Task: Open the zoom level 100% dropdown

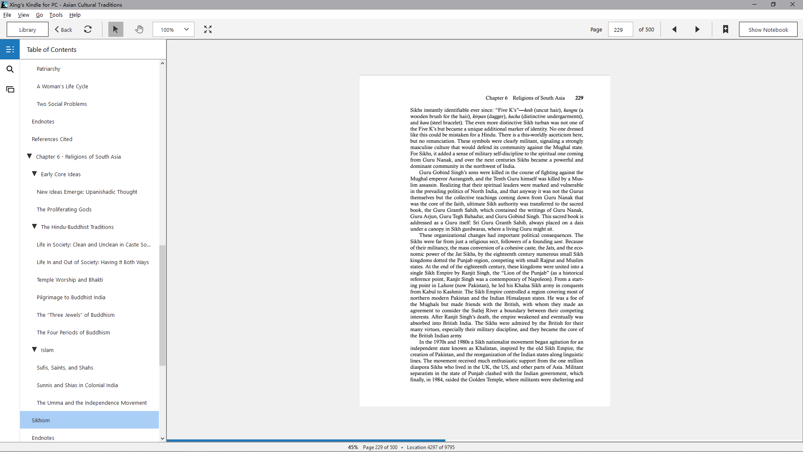Action: tap(174, 29)
